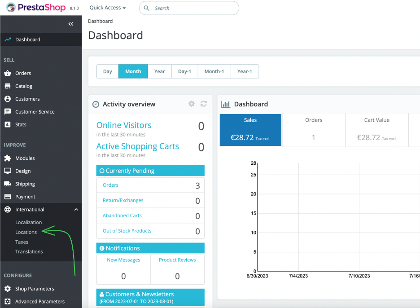The width and height of the screenshot is (420, 308).
Task: Collapse the left sidebar
Action: pyautogui.click(x=70, y=24)
